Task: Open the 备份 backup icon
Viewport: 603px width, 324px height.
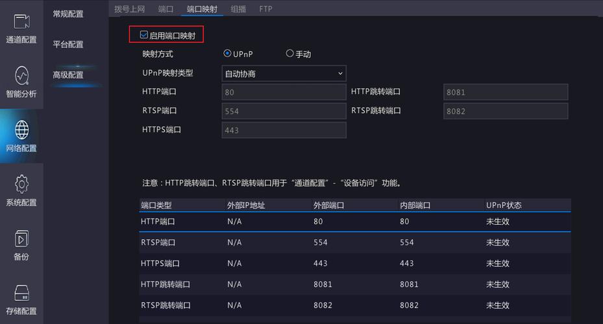Action: pyautogui.click(x=21, y=238)
